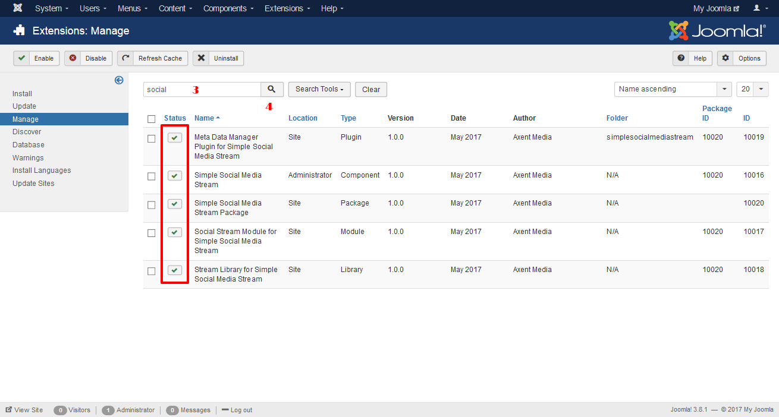Screen dimensions: 779x417
Task: Click the search magnifier icon button
Action: 272,89
